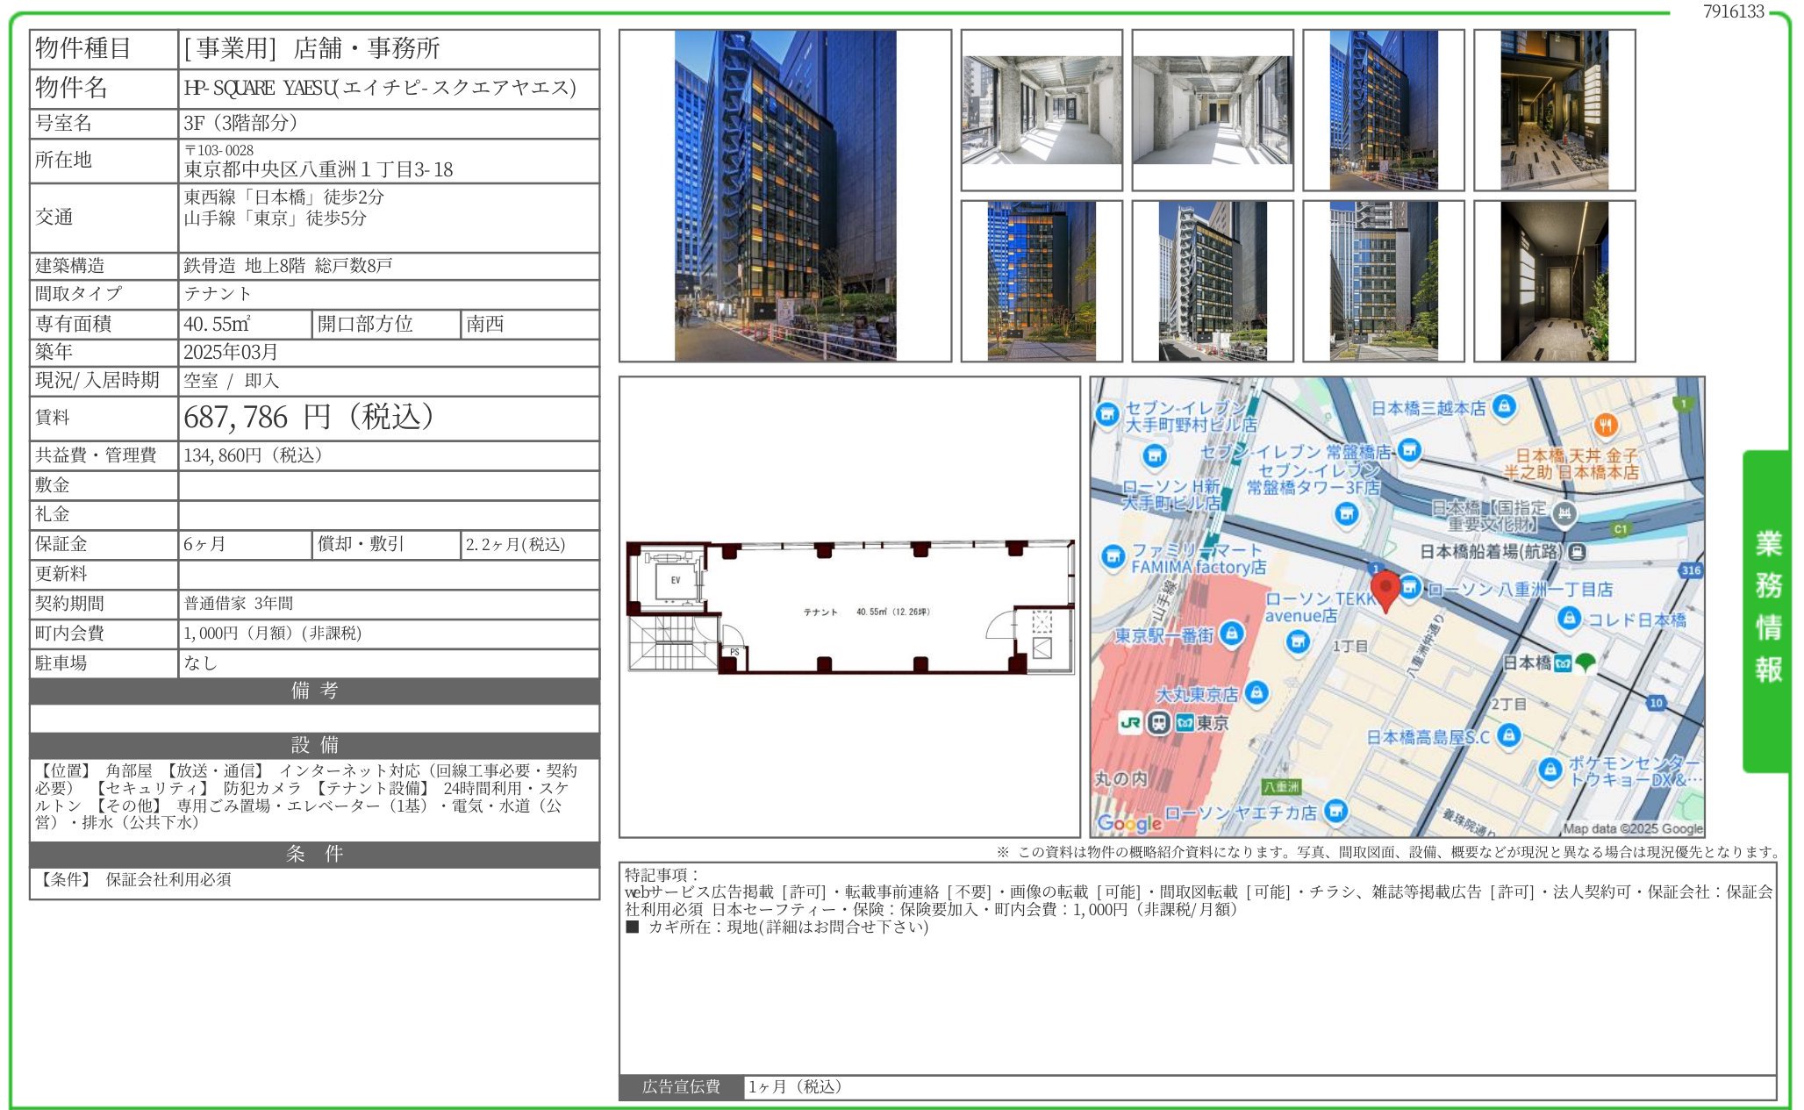The height and width of the screenshot is (1110, 1804).
Task: Open the large building exterior photo
Action: click(784, 196)
